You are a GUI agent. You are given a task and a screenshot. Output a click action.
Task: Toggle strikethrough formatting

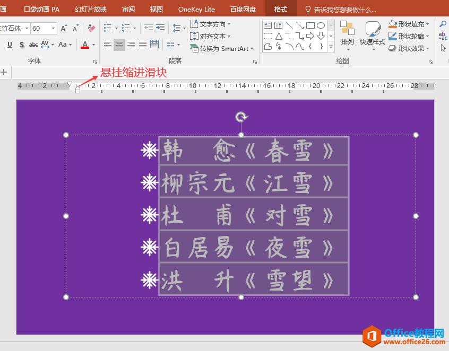pyautogui.click(x=33, y=45)
